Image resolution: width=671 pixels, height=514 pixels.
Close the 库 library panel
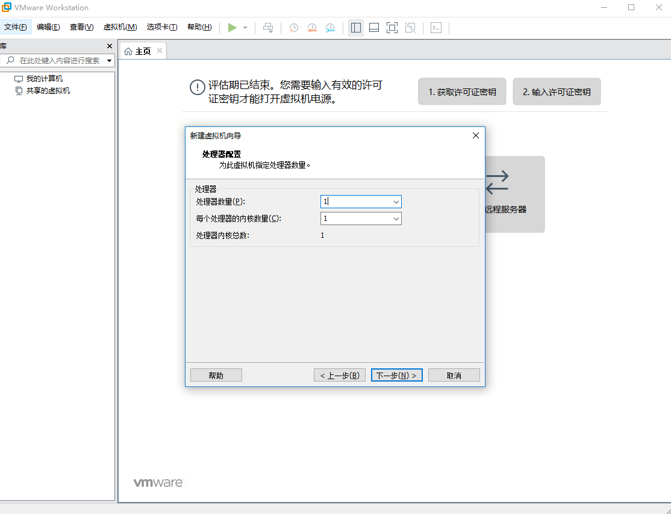click(110, 46)
